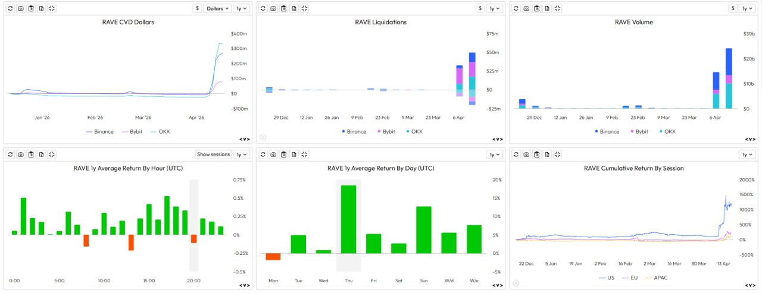The height and width of the screenshot is (293, 762).
Task: Download file for Average Return By Hour chart
Action: pos(41,155)
